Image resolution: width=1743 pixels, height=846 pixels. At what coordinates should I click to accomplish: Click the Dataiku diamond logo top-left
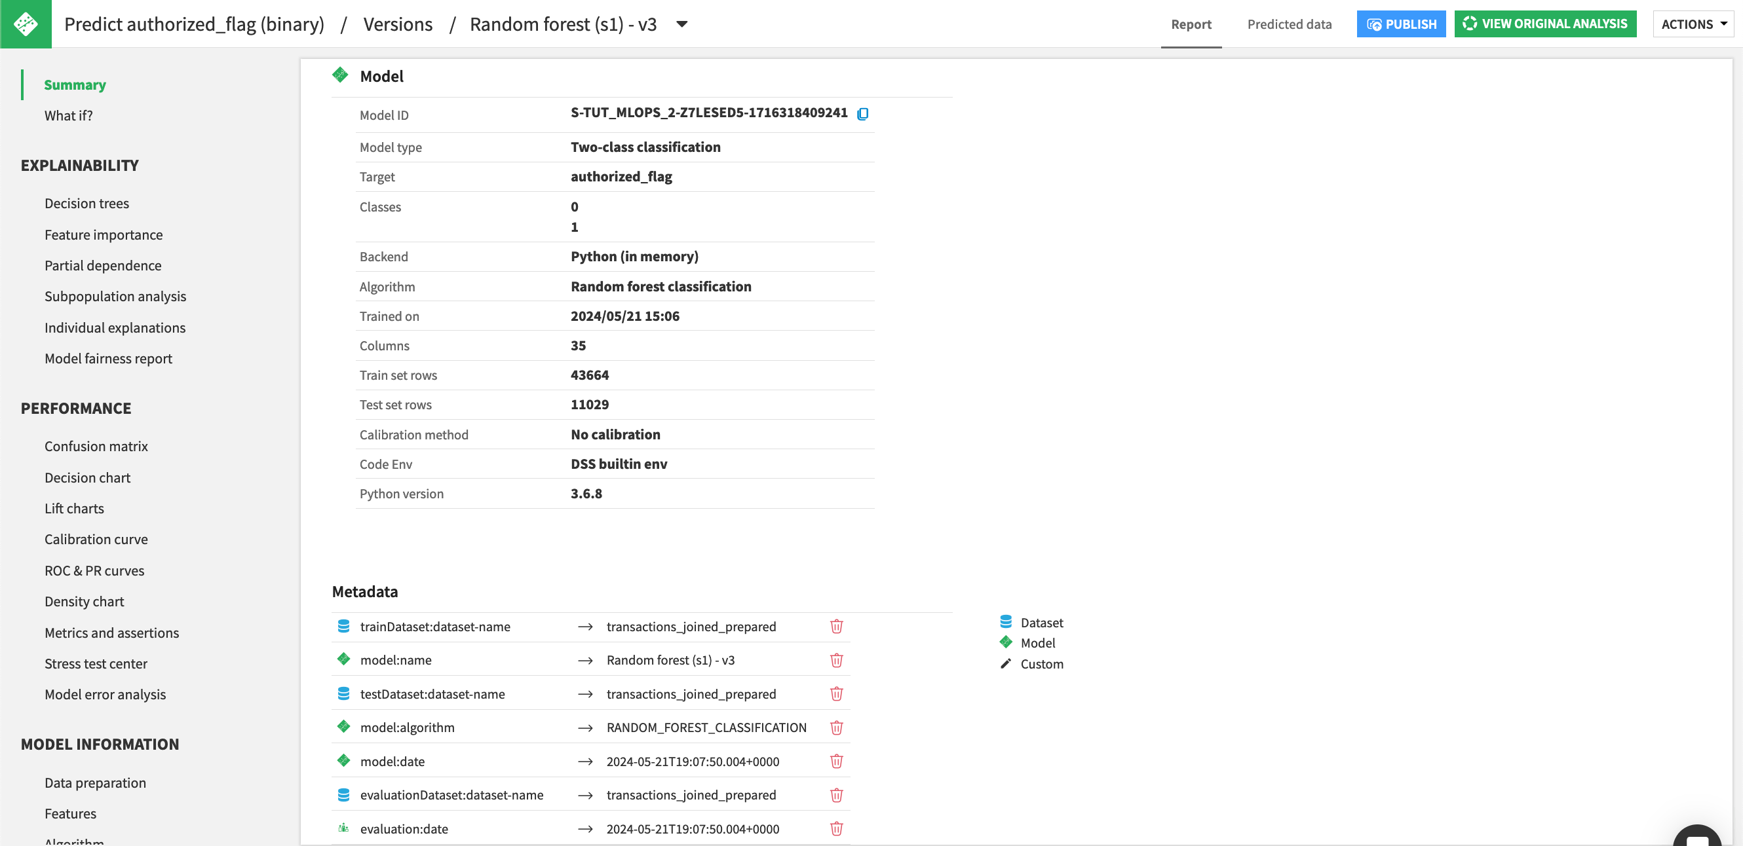26,24
